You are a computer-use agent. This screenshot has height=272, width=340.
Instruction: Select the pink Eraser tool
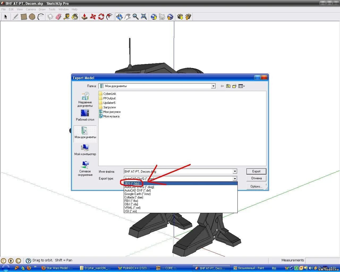[58, 17]
